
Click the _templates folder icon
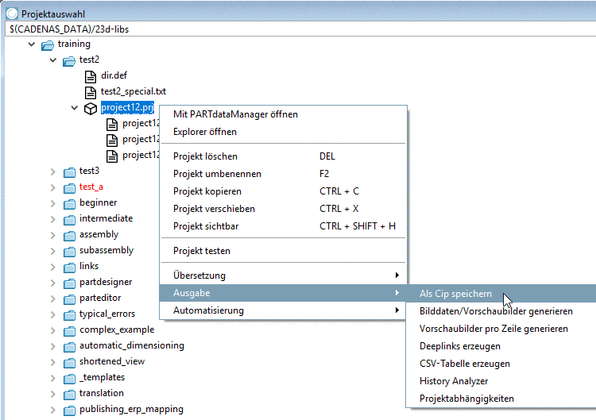(69, 379)
